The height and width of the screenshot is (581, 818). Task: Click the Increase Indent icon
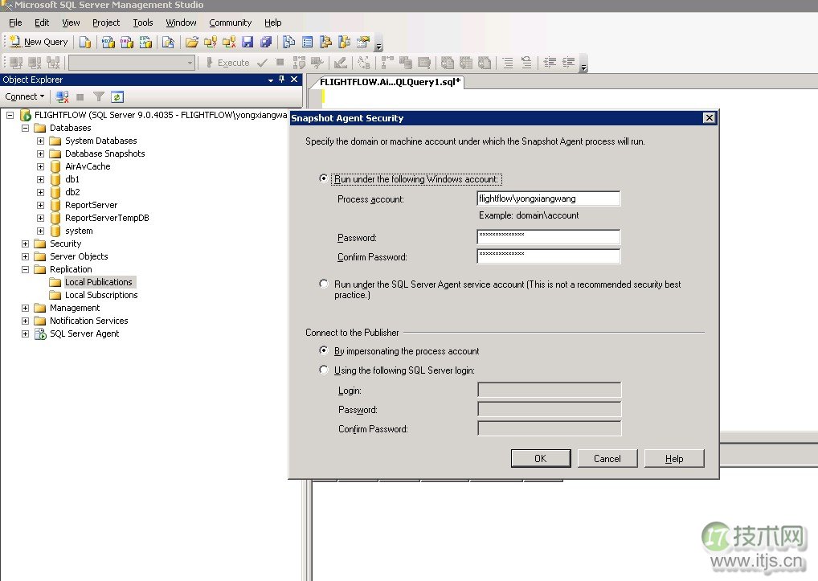point(569,63)
